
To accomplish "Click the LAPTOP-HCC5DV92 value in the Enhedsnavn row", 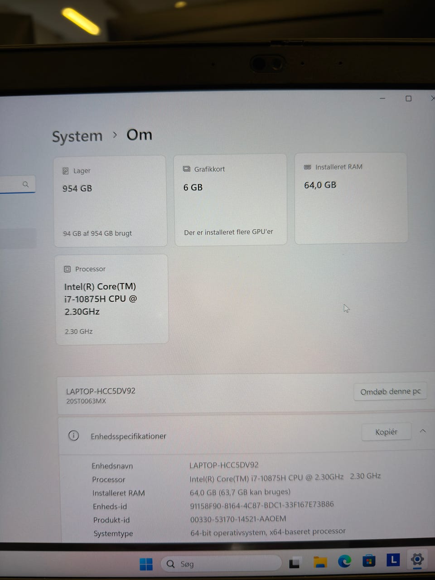I will (x=224, y=465).
